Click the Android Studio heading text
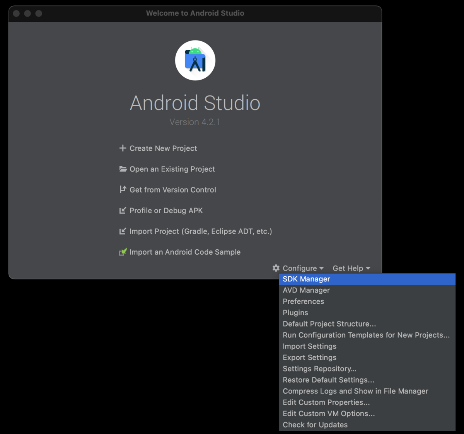 (195, 103)
